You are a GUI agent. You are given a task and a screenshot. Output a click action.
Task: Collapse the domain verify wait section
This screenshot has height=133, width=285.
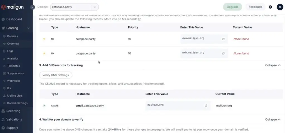coord(273,119)
